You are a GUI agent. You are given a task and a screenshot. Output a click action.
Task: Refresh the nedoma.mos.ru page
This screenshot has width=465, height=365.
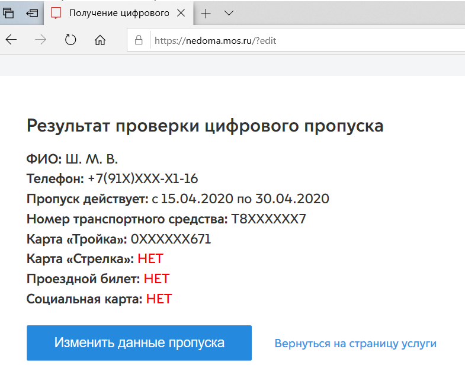[70, 40]
